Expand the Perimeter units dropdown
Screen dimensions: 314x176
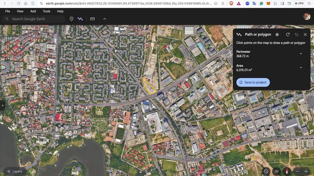[301, 54]
